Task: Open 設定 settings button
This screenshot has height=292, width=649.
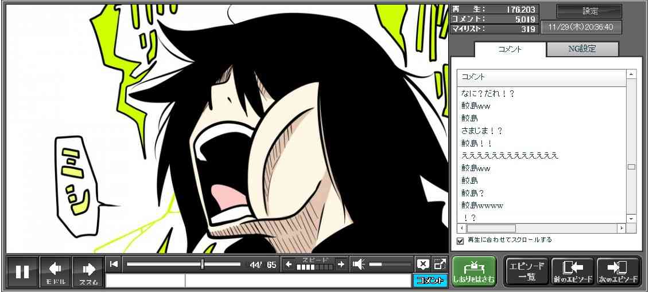Action: coord(589,11)
